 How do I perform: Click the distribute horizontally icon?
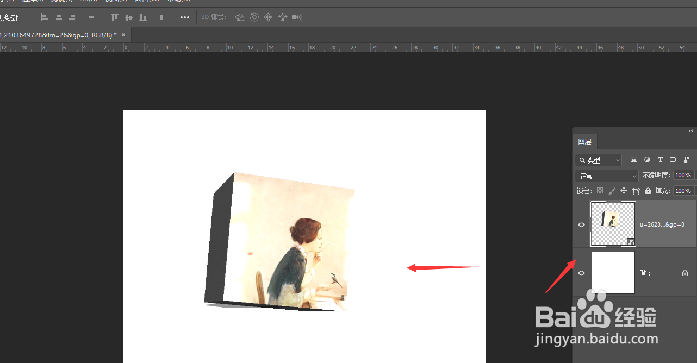click(x=161, y=17)
